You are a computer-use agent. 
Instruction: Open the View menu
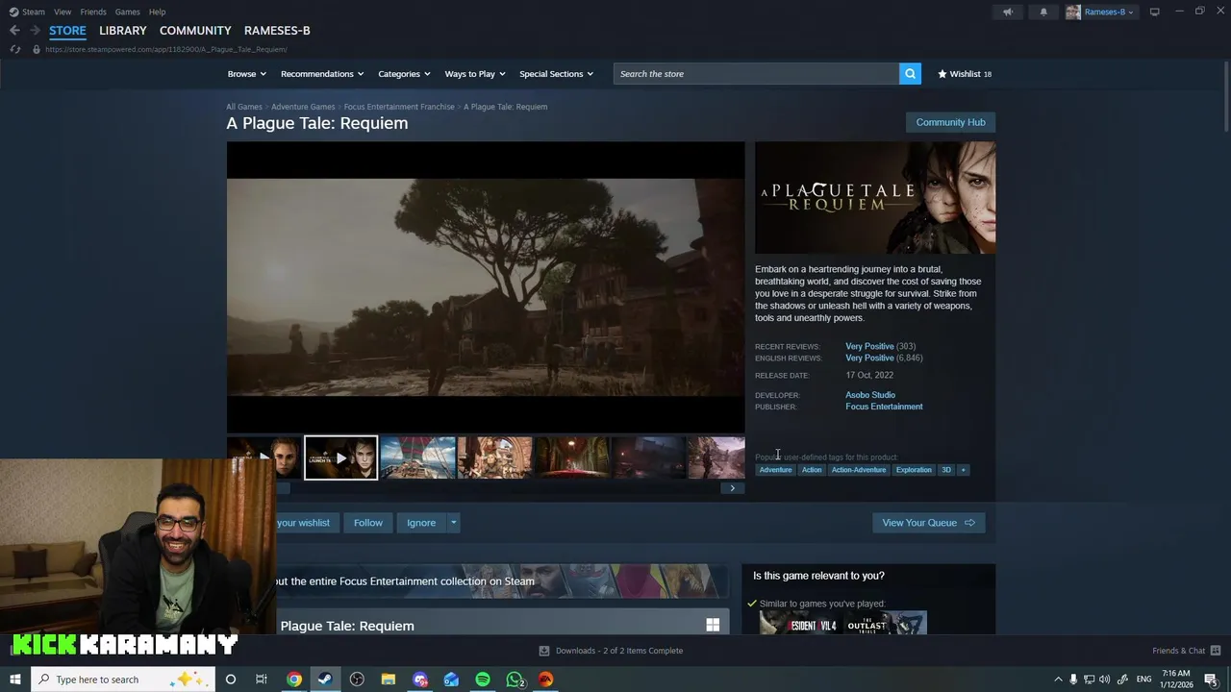point(63,12)
